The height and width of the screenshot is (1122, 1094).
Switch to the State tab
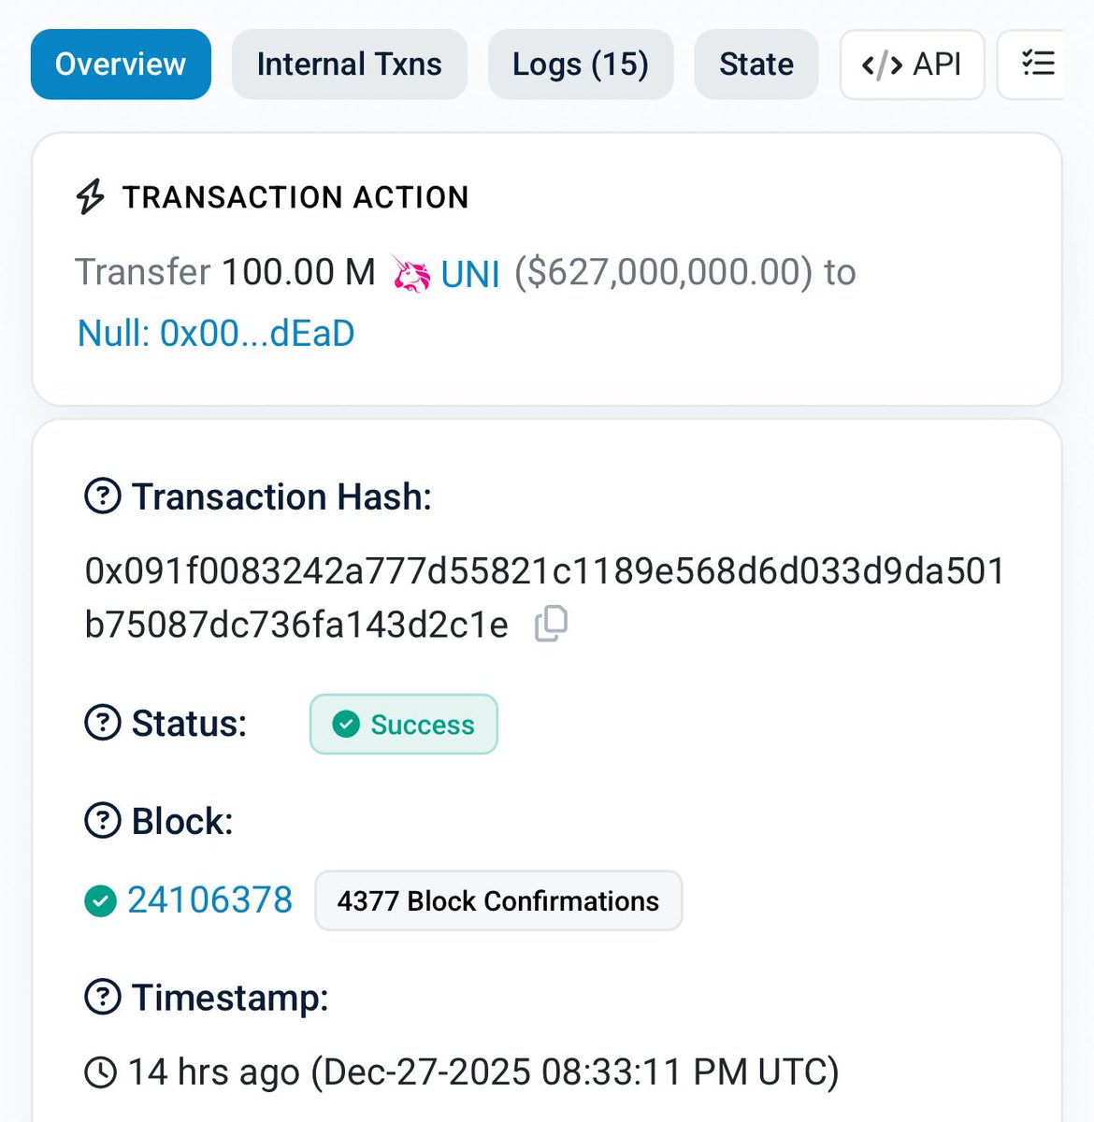pyautogui.click(x=756, y=65)
